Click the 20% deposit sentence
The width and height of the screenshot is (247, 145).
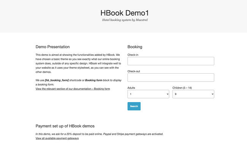tap(100, 134)
